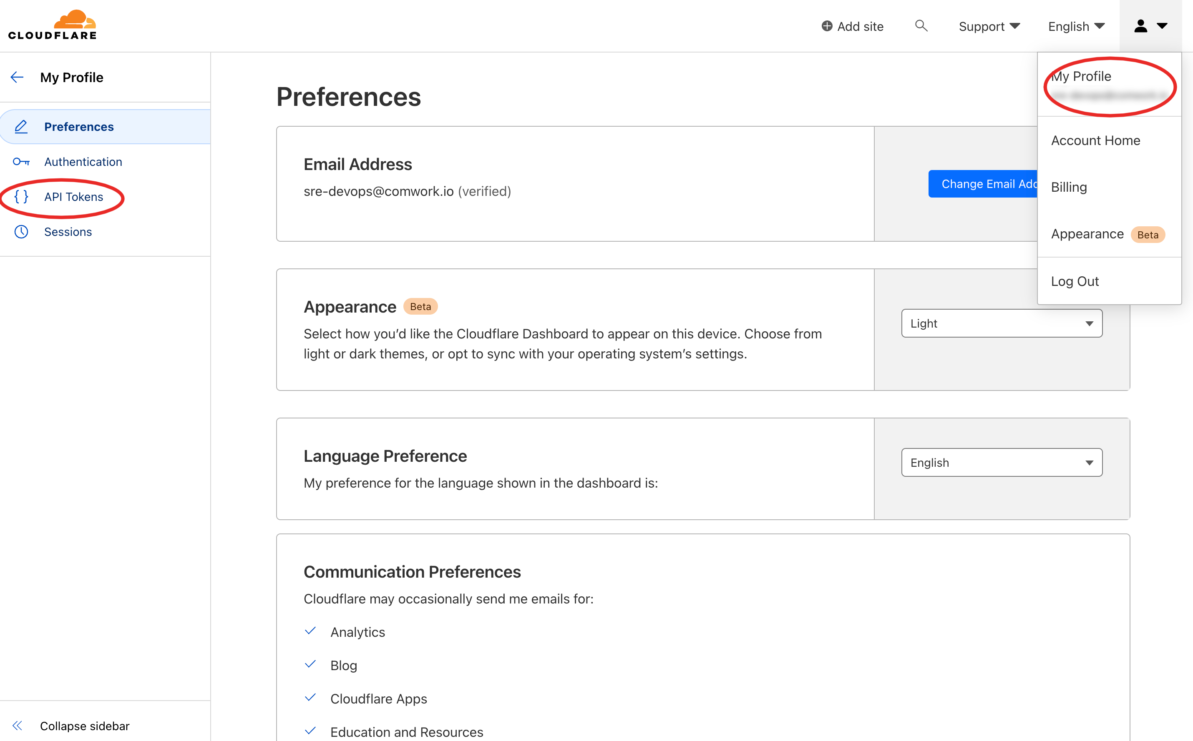Click the Language Preference heading

click(x=385, y=456)
